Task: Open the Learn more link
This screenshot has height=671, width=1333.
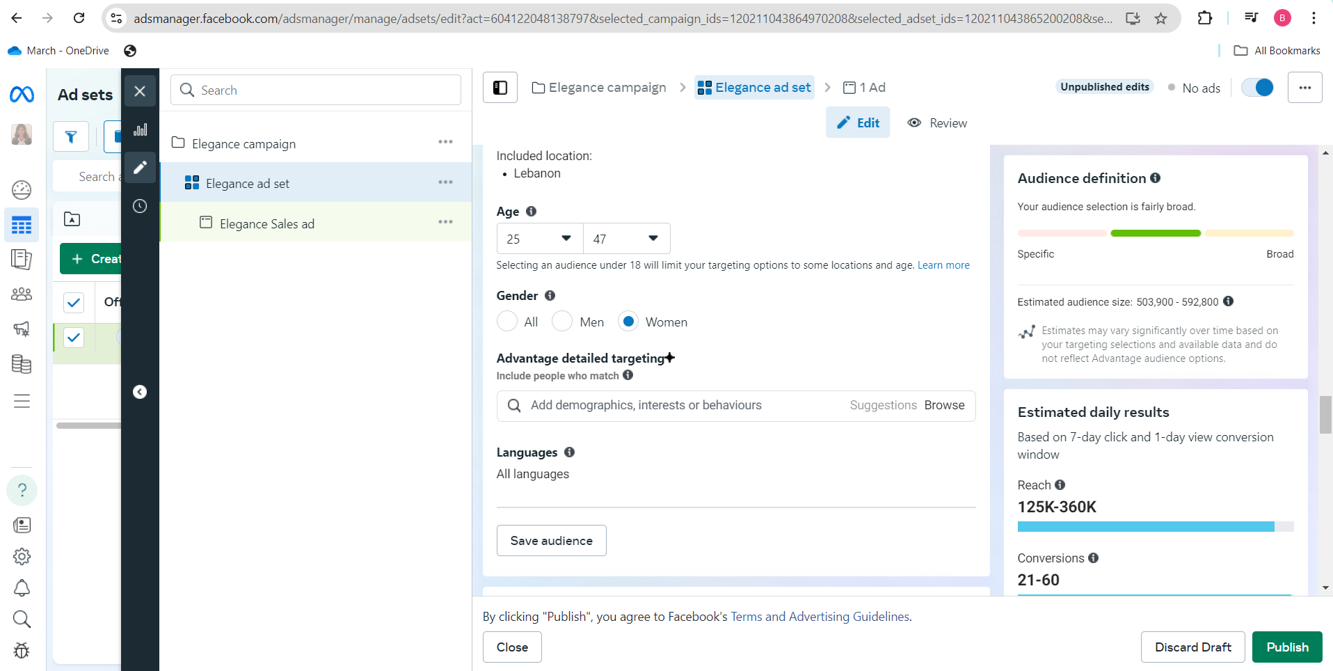Action: click(943, 265)
